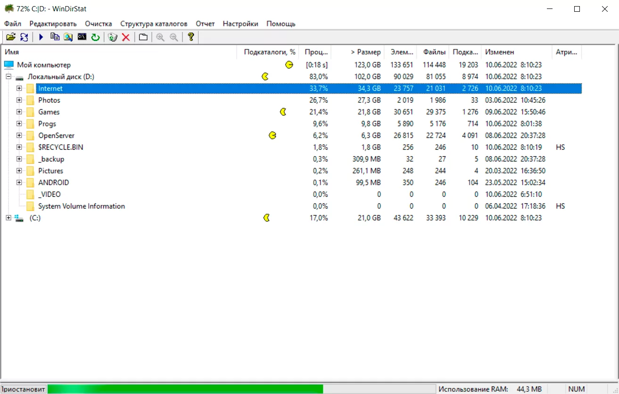Click the red X permanent delete icon
The height and width of the screenshot is (394, 619).
pos(126,37)
